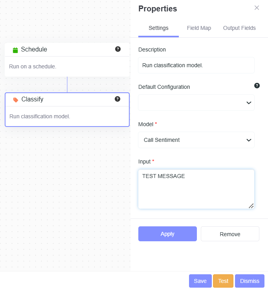The image size is (268, 290).
Task: Switch to the Field Map tab
Action: pos(199,28)
